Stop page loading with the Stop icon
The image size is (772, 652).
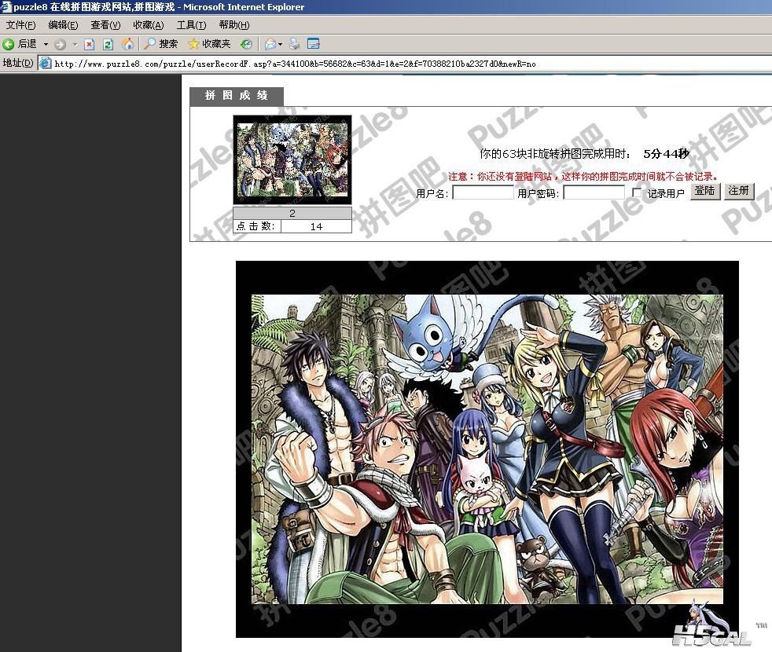(x=90, y=44)
